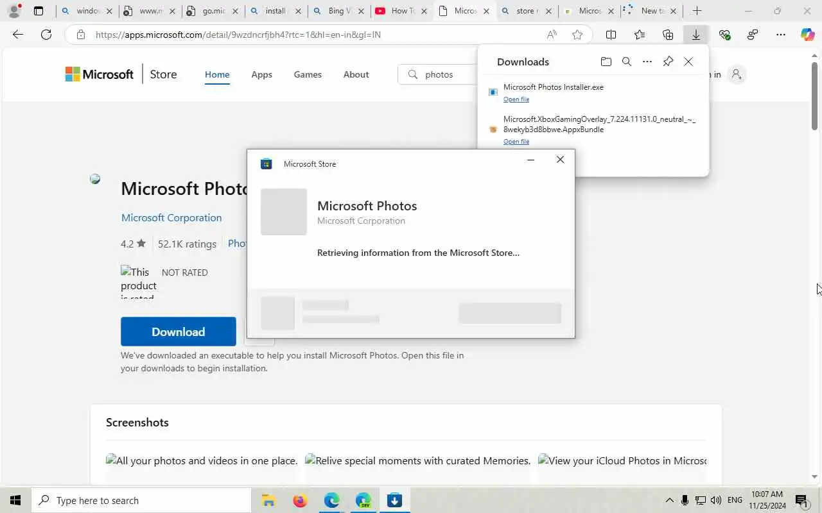Open File Explorer from the taskbar
The image size is (822, 513).
(268, 500)
